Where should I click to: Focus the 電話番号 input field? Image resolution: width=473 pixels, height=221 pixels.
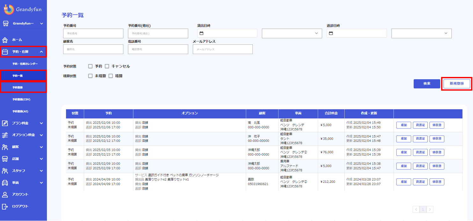(x=158, y=49)
